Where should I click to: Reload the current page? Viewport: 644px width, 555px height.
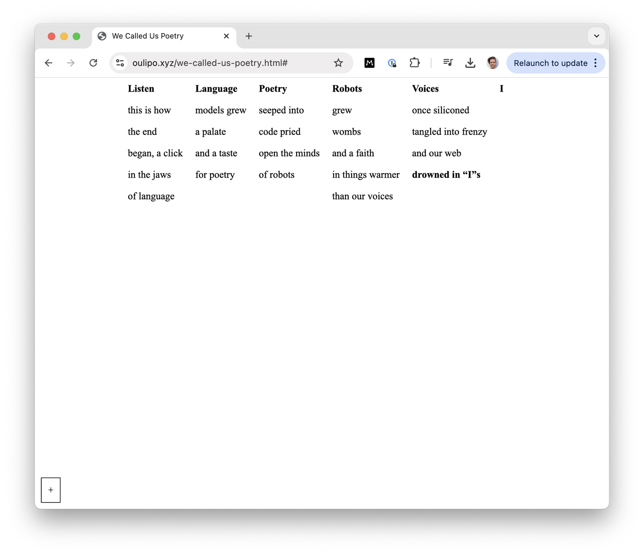tap(93, 63)
